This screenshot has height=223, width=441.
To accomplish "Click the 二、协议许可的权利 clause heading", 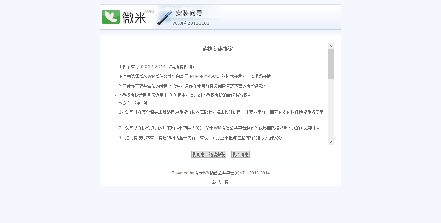I will coord(129,103).
